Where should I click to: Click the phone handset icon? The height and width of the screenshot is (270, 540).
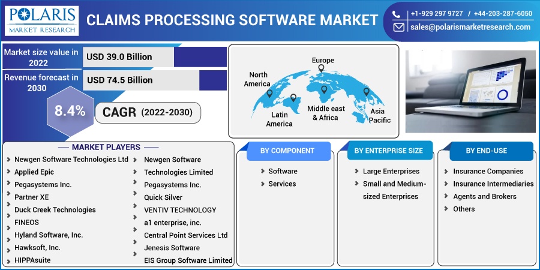point(397,14)
